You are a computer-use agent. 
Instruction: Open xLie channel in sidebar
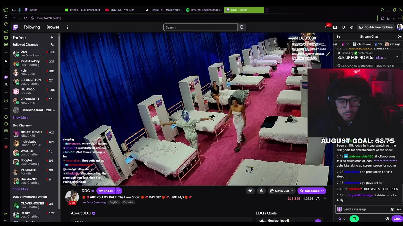[34, 73]
